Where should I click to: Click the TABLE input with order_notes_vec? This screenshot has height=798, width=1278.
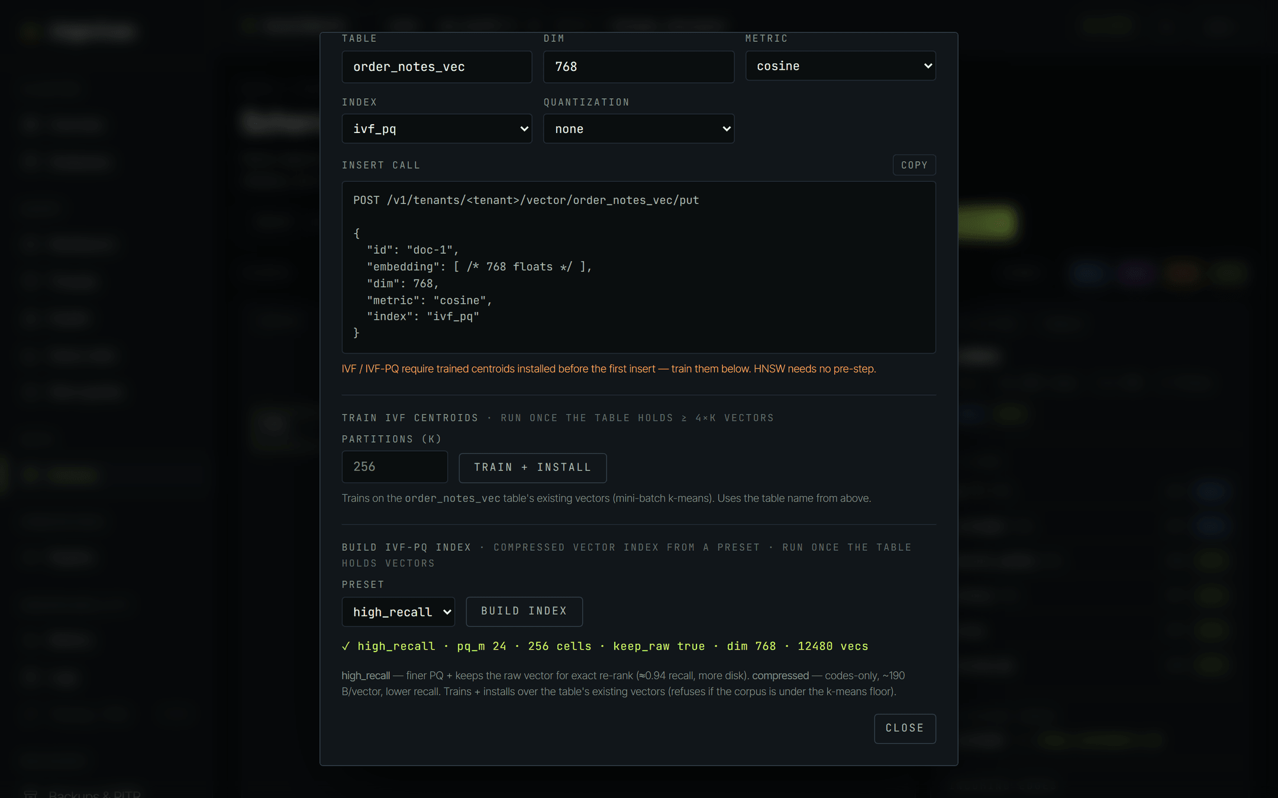pyautogui.click(x=437, y=66)
